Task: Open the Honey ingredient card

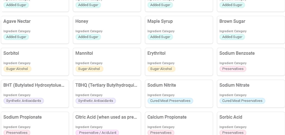Action: click(107, 30)
